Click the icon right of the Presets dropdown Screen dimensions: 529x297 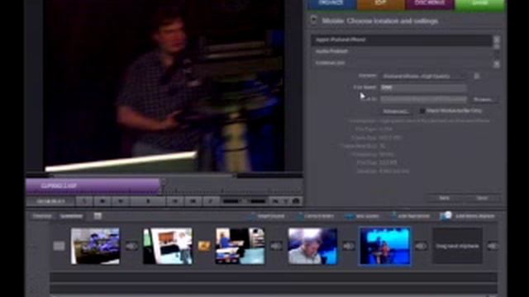(477, 77)
